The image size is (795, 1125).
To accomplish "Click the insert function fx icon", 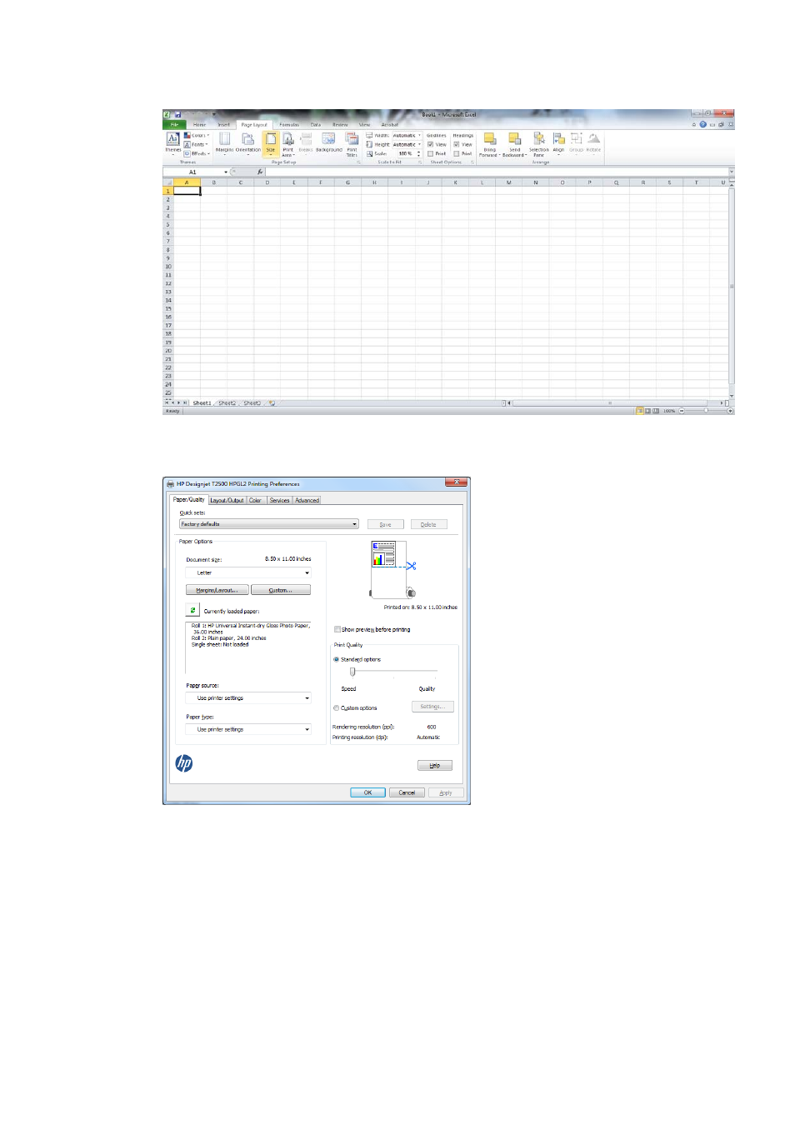I will [260, 172].
